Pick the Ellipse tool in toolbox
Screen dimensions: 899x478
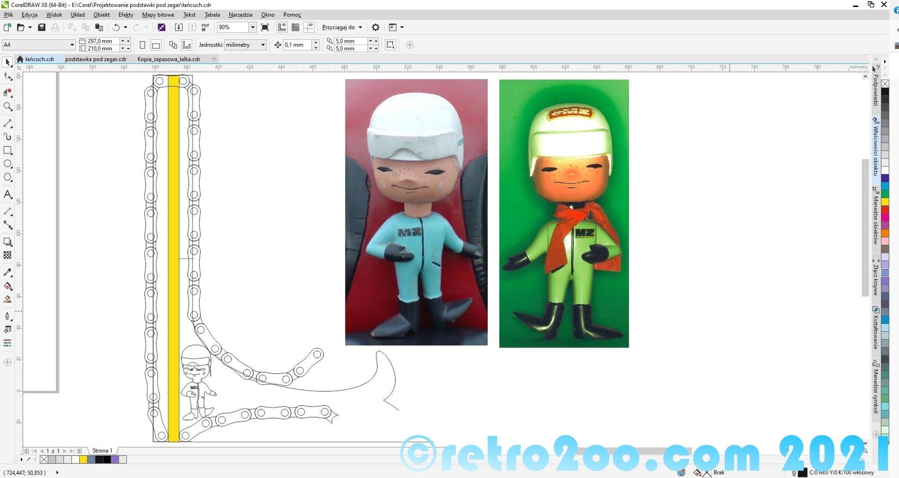(7, 164)
